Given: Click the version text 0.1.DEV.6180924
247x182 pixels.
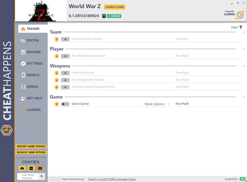Looking at the screenshot, I should pyautogui.click(x=84, y=16).
